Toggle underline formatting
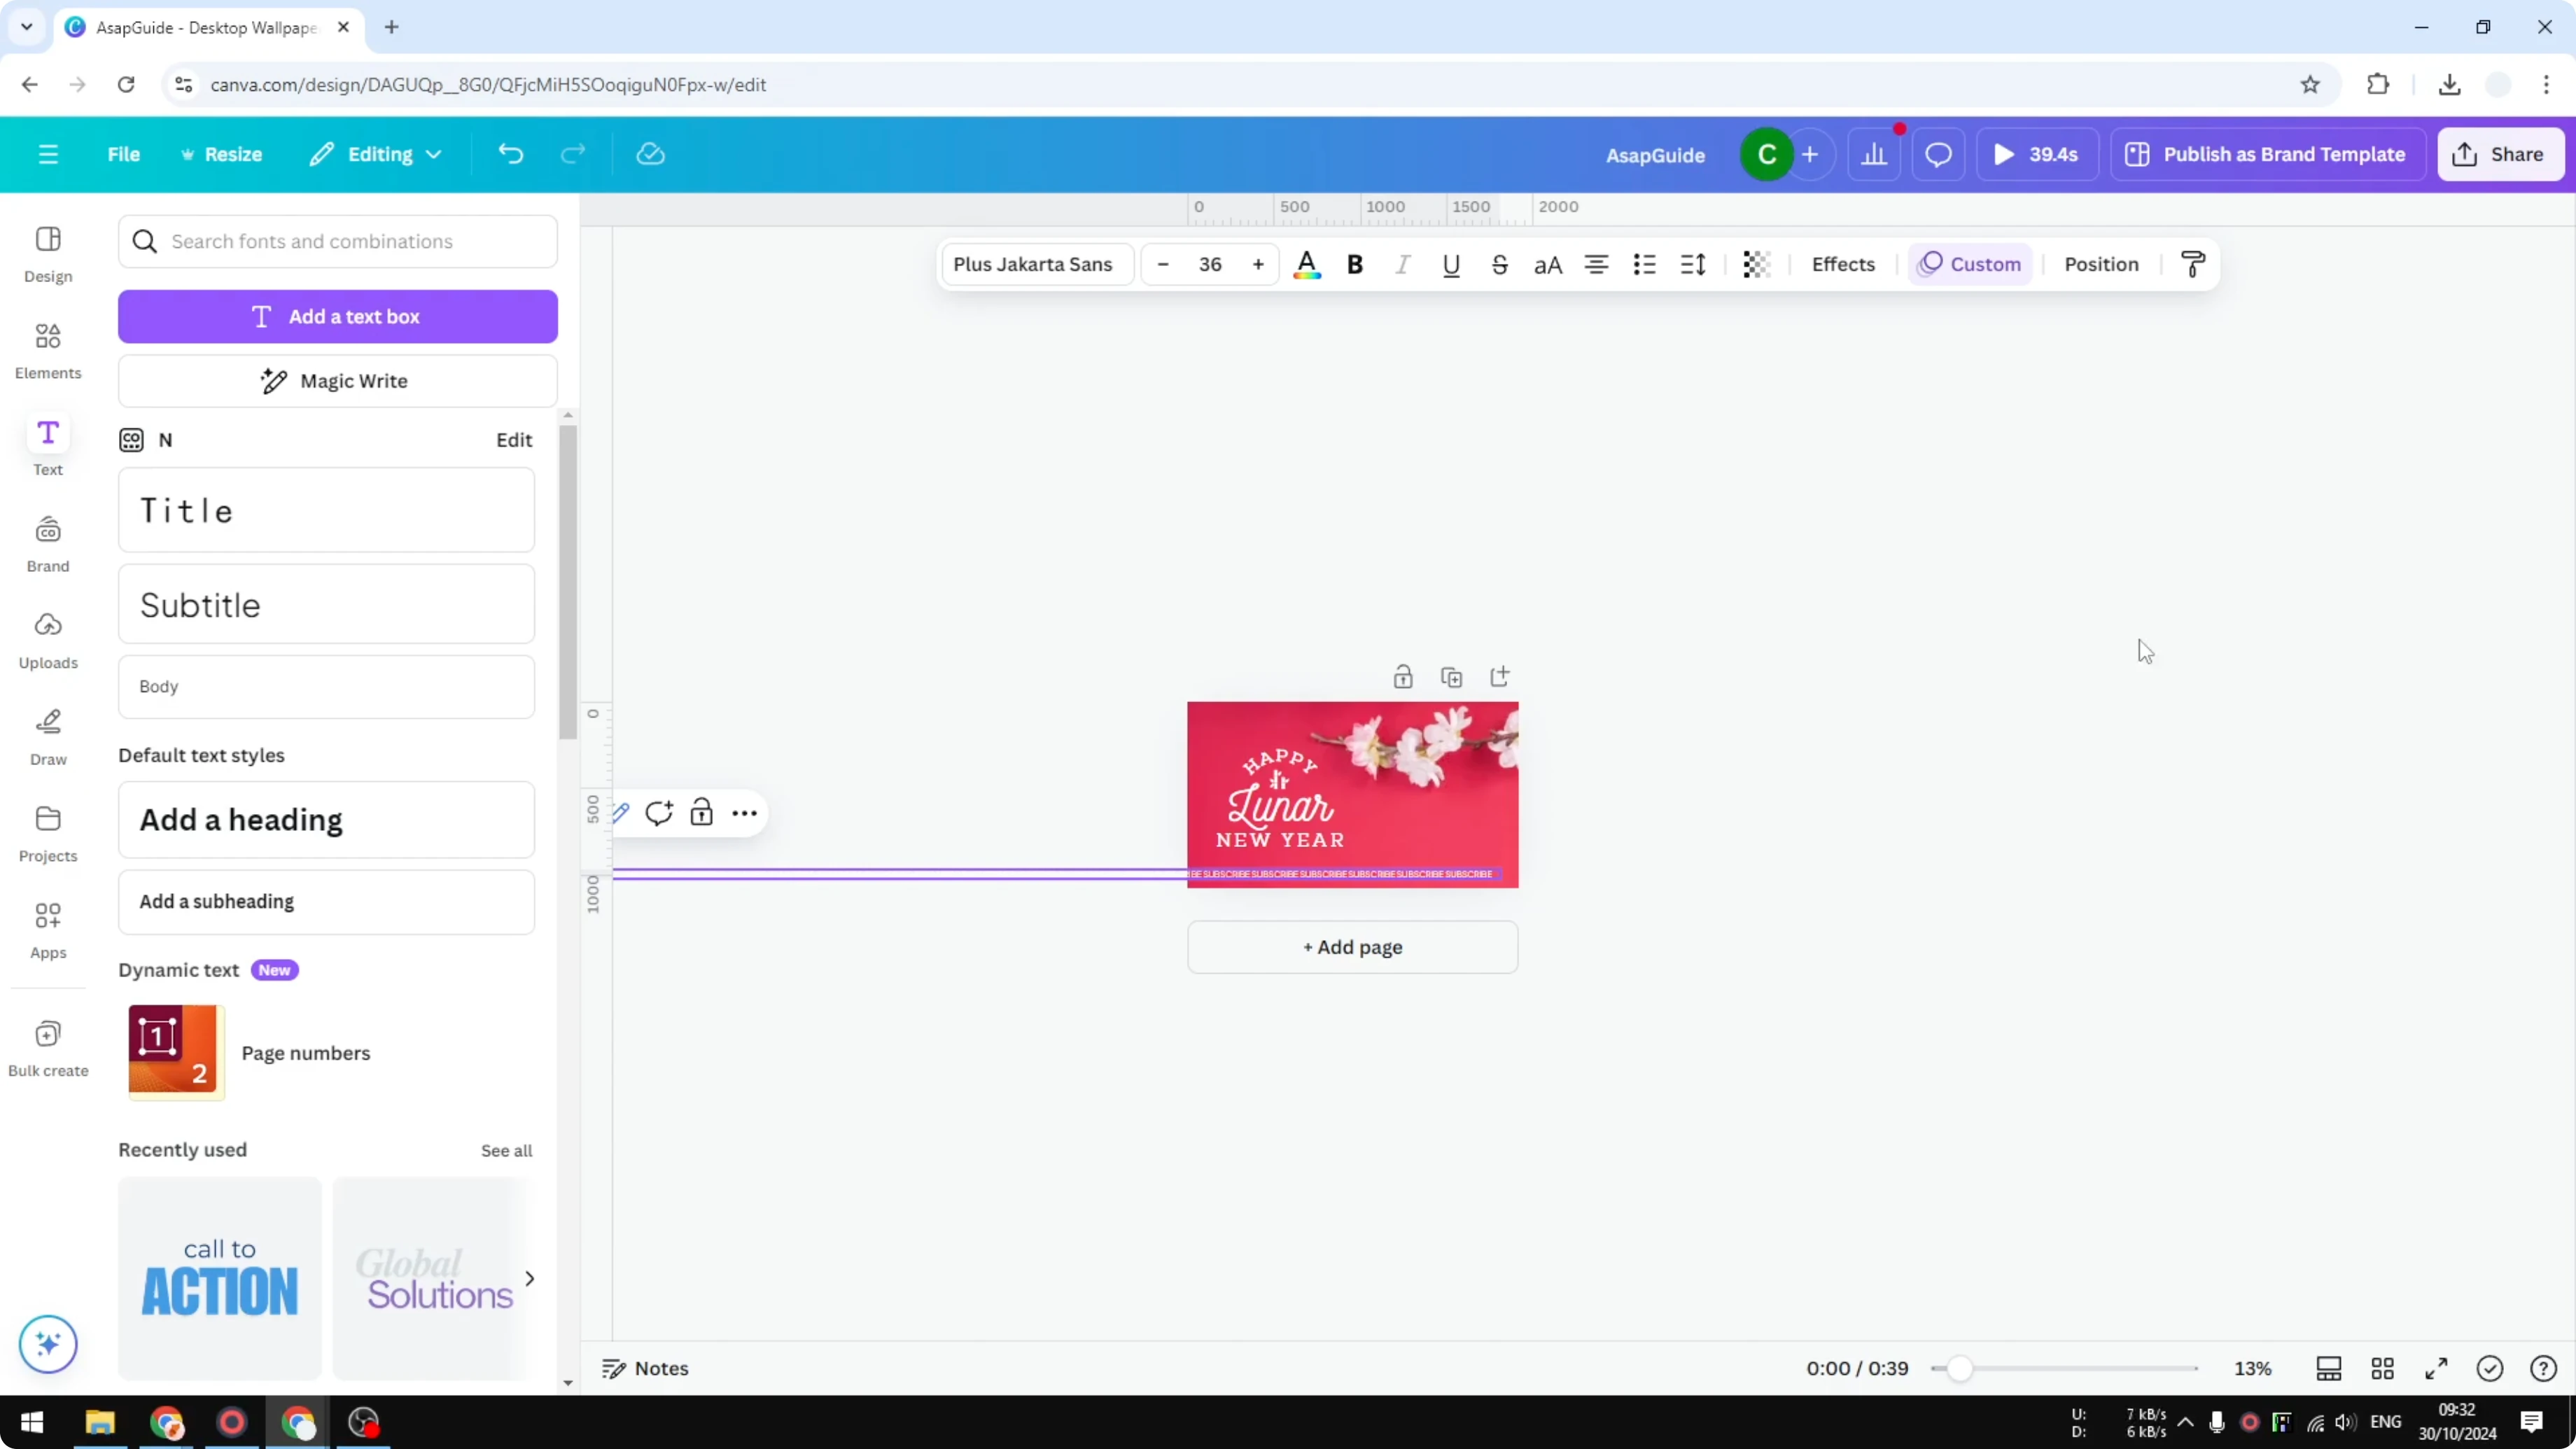 [x=1451, y=264]
